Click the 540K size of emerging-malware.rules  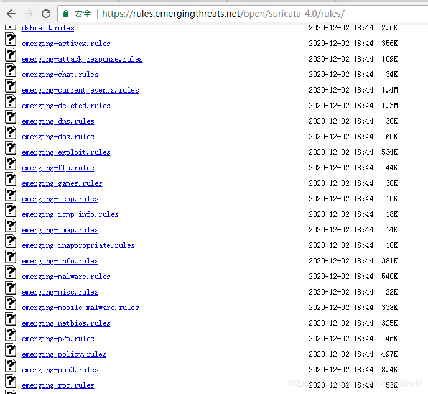[x=389, y=277]
